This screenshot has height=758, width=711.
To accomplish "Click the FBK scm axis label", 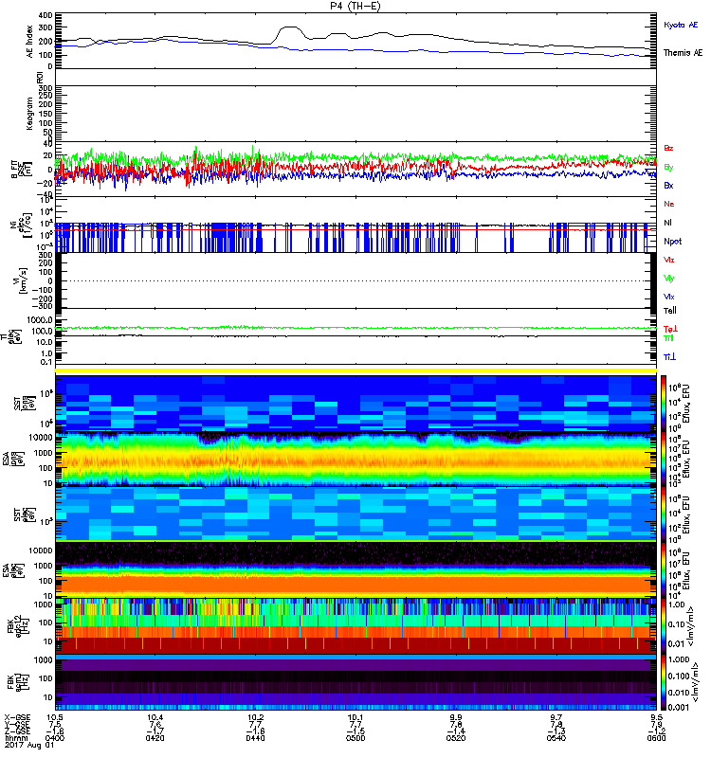I will point(18,681).
